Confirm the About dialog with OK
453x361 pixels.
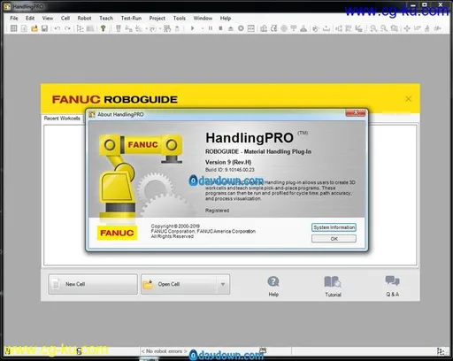click(334, 239)
